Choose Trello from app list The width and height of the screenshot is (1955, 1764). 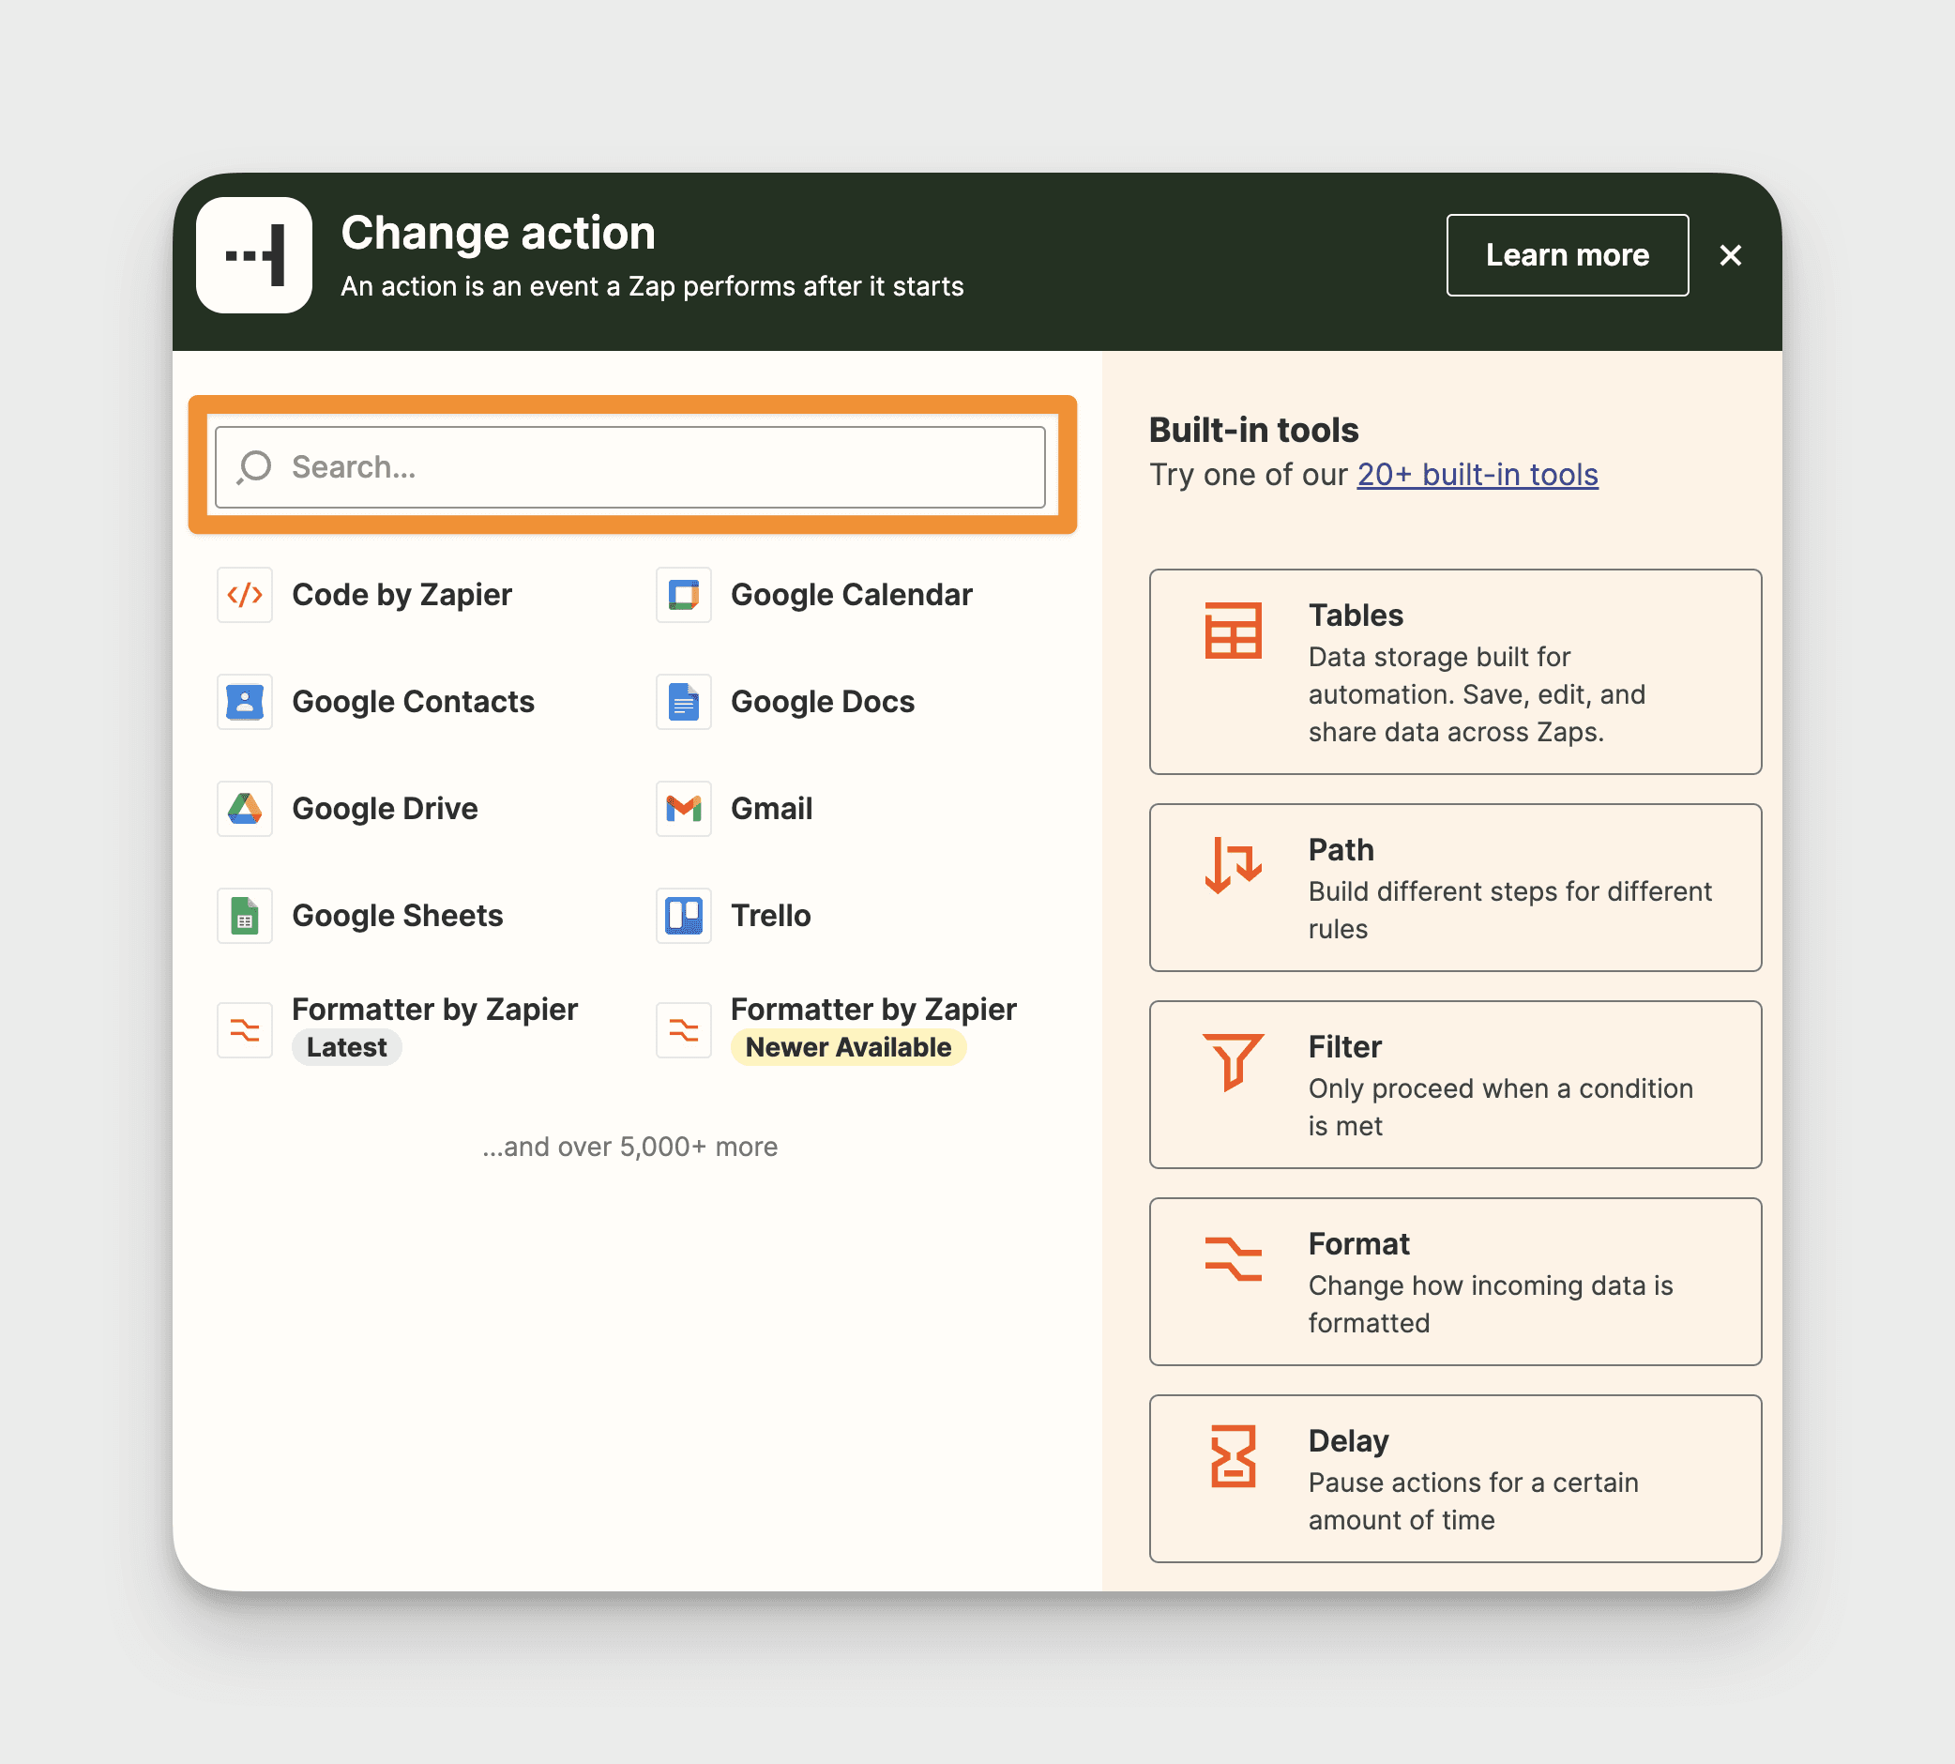(x=770, y=916)
